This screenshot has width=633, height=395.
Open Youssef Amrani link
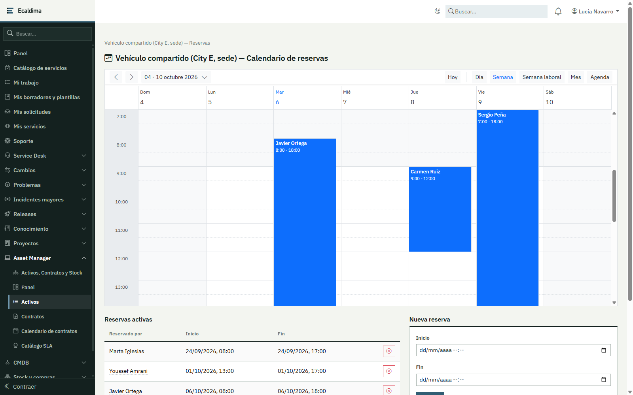pos(128,371)
